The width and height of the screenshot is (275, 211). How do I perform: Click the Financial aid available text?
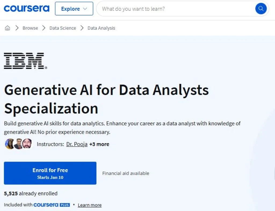click(126, 173)
